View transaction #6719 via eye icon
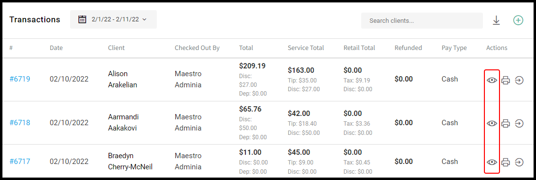 tap(492, 80)
